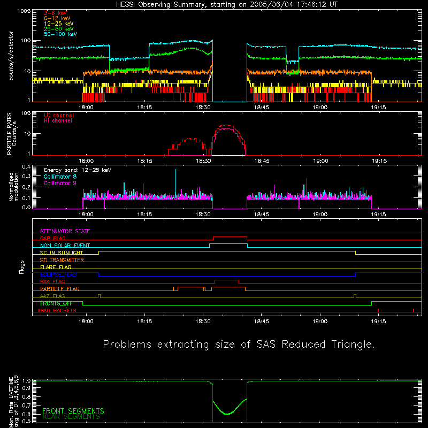Select the 3-6 keV legend label
This screenshot has height=428, width=428.
(56, 13)
